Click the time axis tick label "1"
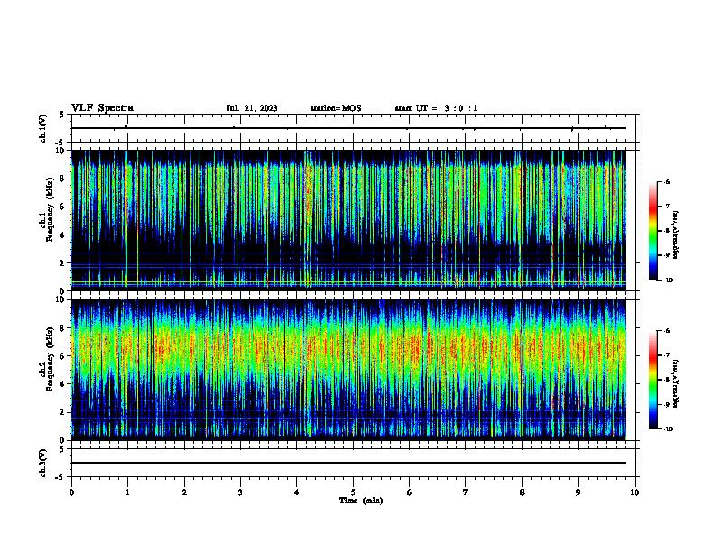This screenshot has width=715, height=552. coord(127,492)
